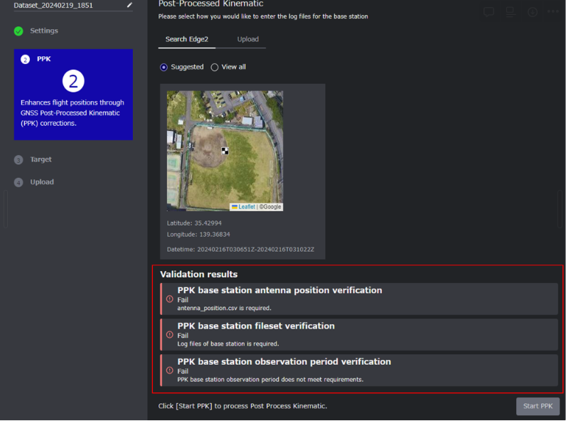566x421 pixels.
Task: Click the Latitude: 35.42994 text
Action: (194, 223)
